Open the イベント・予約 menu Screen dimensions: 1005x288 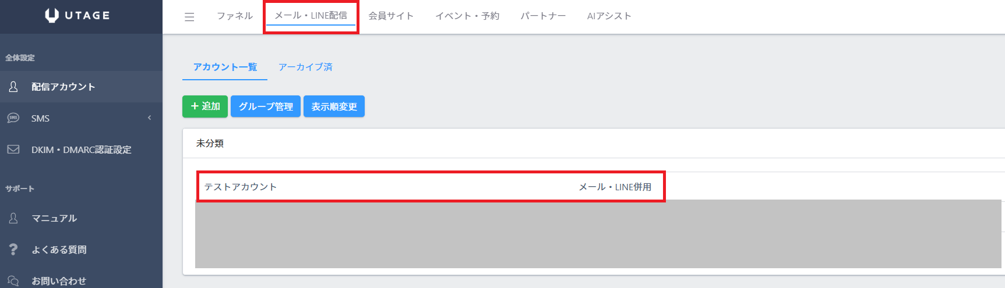tap(467, 16)
